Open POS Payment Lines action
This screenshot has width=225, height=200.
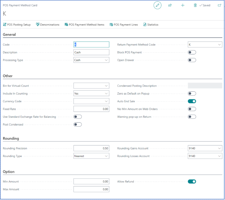point(124,25)
